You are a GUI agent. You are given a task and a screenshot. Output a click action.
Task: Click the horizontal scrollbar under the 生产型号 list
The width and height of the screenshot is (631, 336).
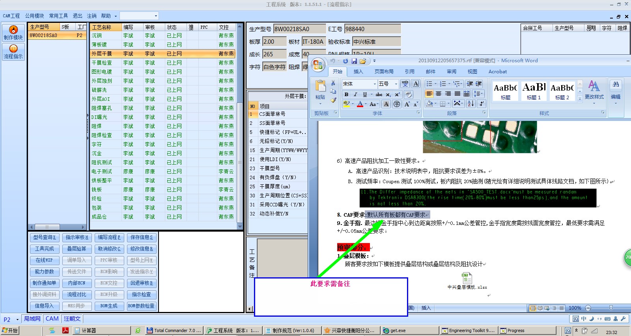click(x=58, y=227)
